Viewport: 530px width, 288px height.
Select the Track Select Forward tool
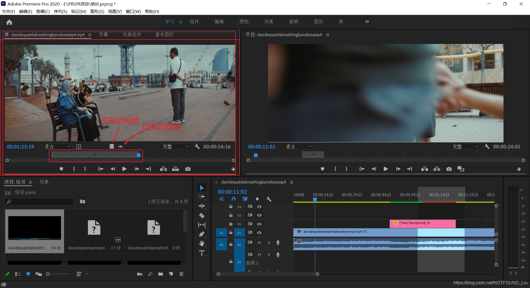coord(202,197)
